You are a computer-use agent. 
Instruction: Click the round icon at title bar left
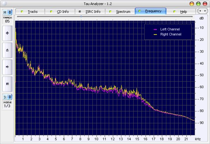(4, 3)
